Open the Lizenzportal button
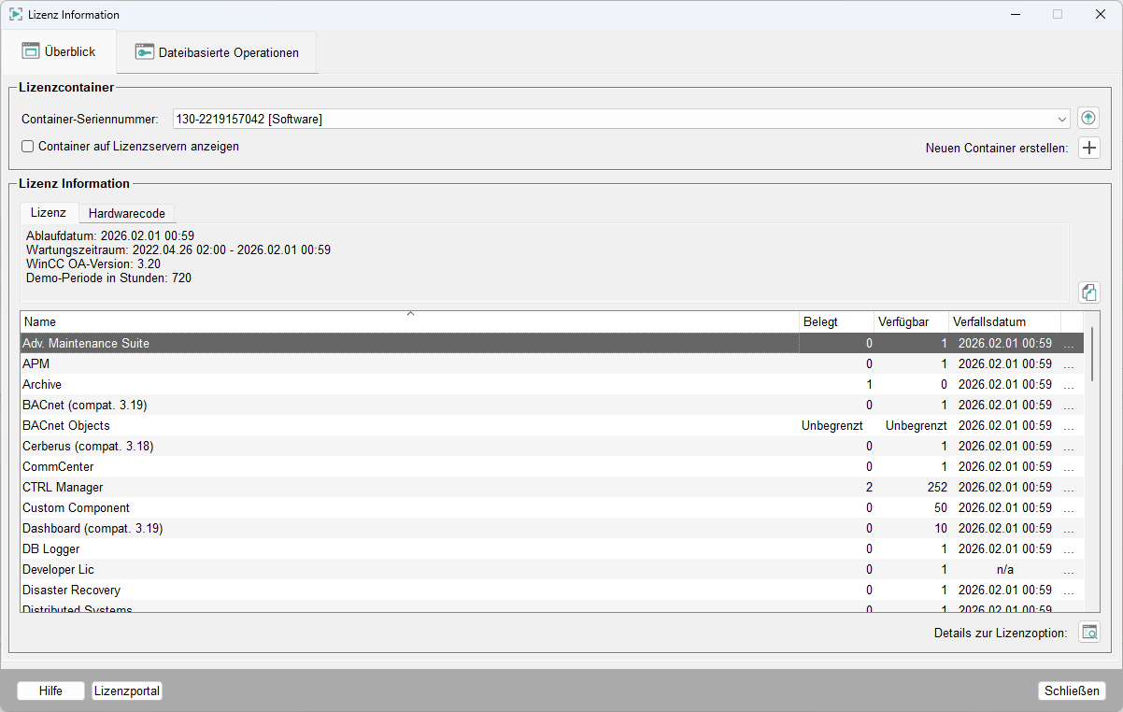This screenshot has height=712, width=1123. [x=127, y=691]
